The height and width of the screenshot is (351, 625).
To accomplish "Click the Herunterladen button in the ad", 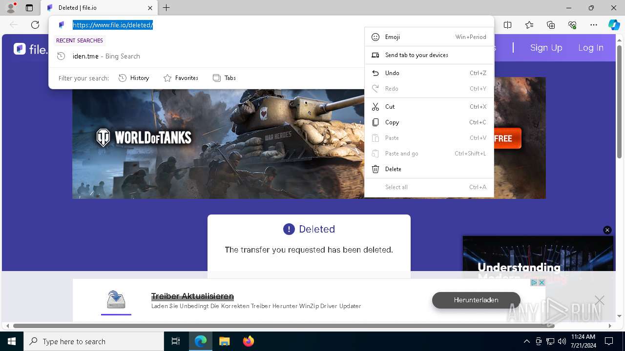I will point(476,300).
